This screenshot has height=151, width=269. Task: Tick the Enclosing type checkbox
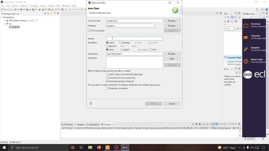89,31
